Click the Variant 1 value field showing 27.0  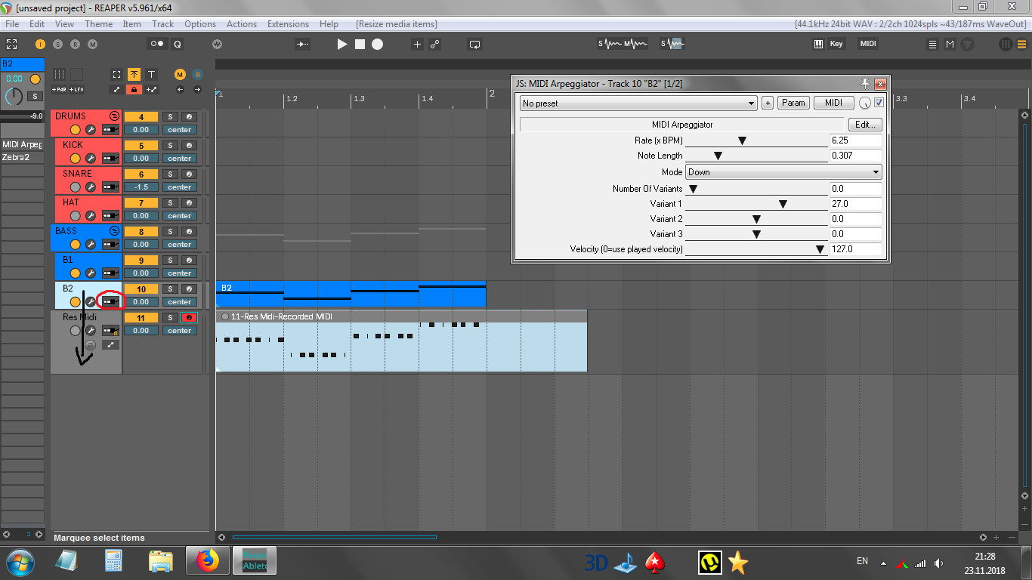tap(855, 204)
